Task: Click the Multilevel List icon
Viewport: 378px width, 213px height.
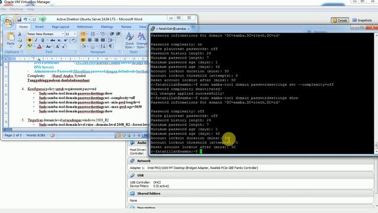Action: click(103, 34)
